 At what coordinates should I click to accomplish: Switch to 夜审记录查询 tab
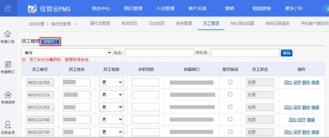pos(277,23)
